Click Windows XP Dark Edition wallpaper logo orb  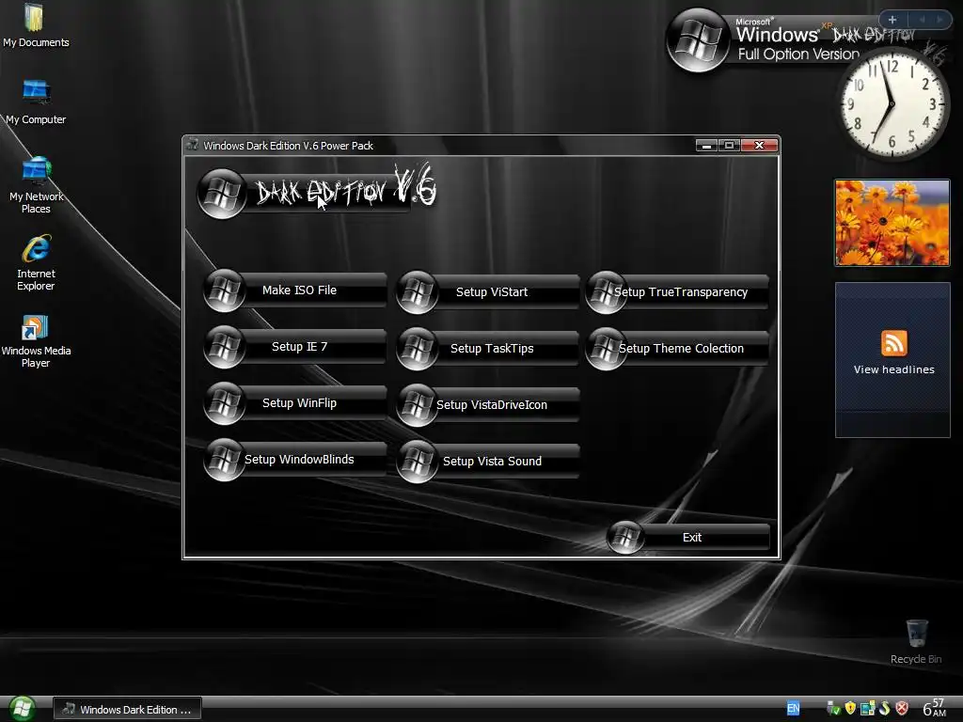pyautogui.click(x=698, y=39)
